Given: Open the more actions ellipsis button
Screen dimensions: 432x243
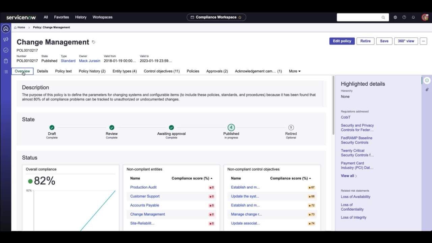Looking at the screenshot, I should [424, 41].
